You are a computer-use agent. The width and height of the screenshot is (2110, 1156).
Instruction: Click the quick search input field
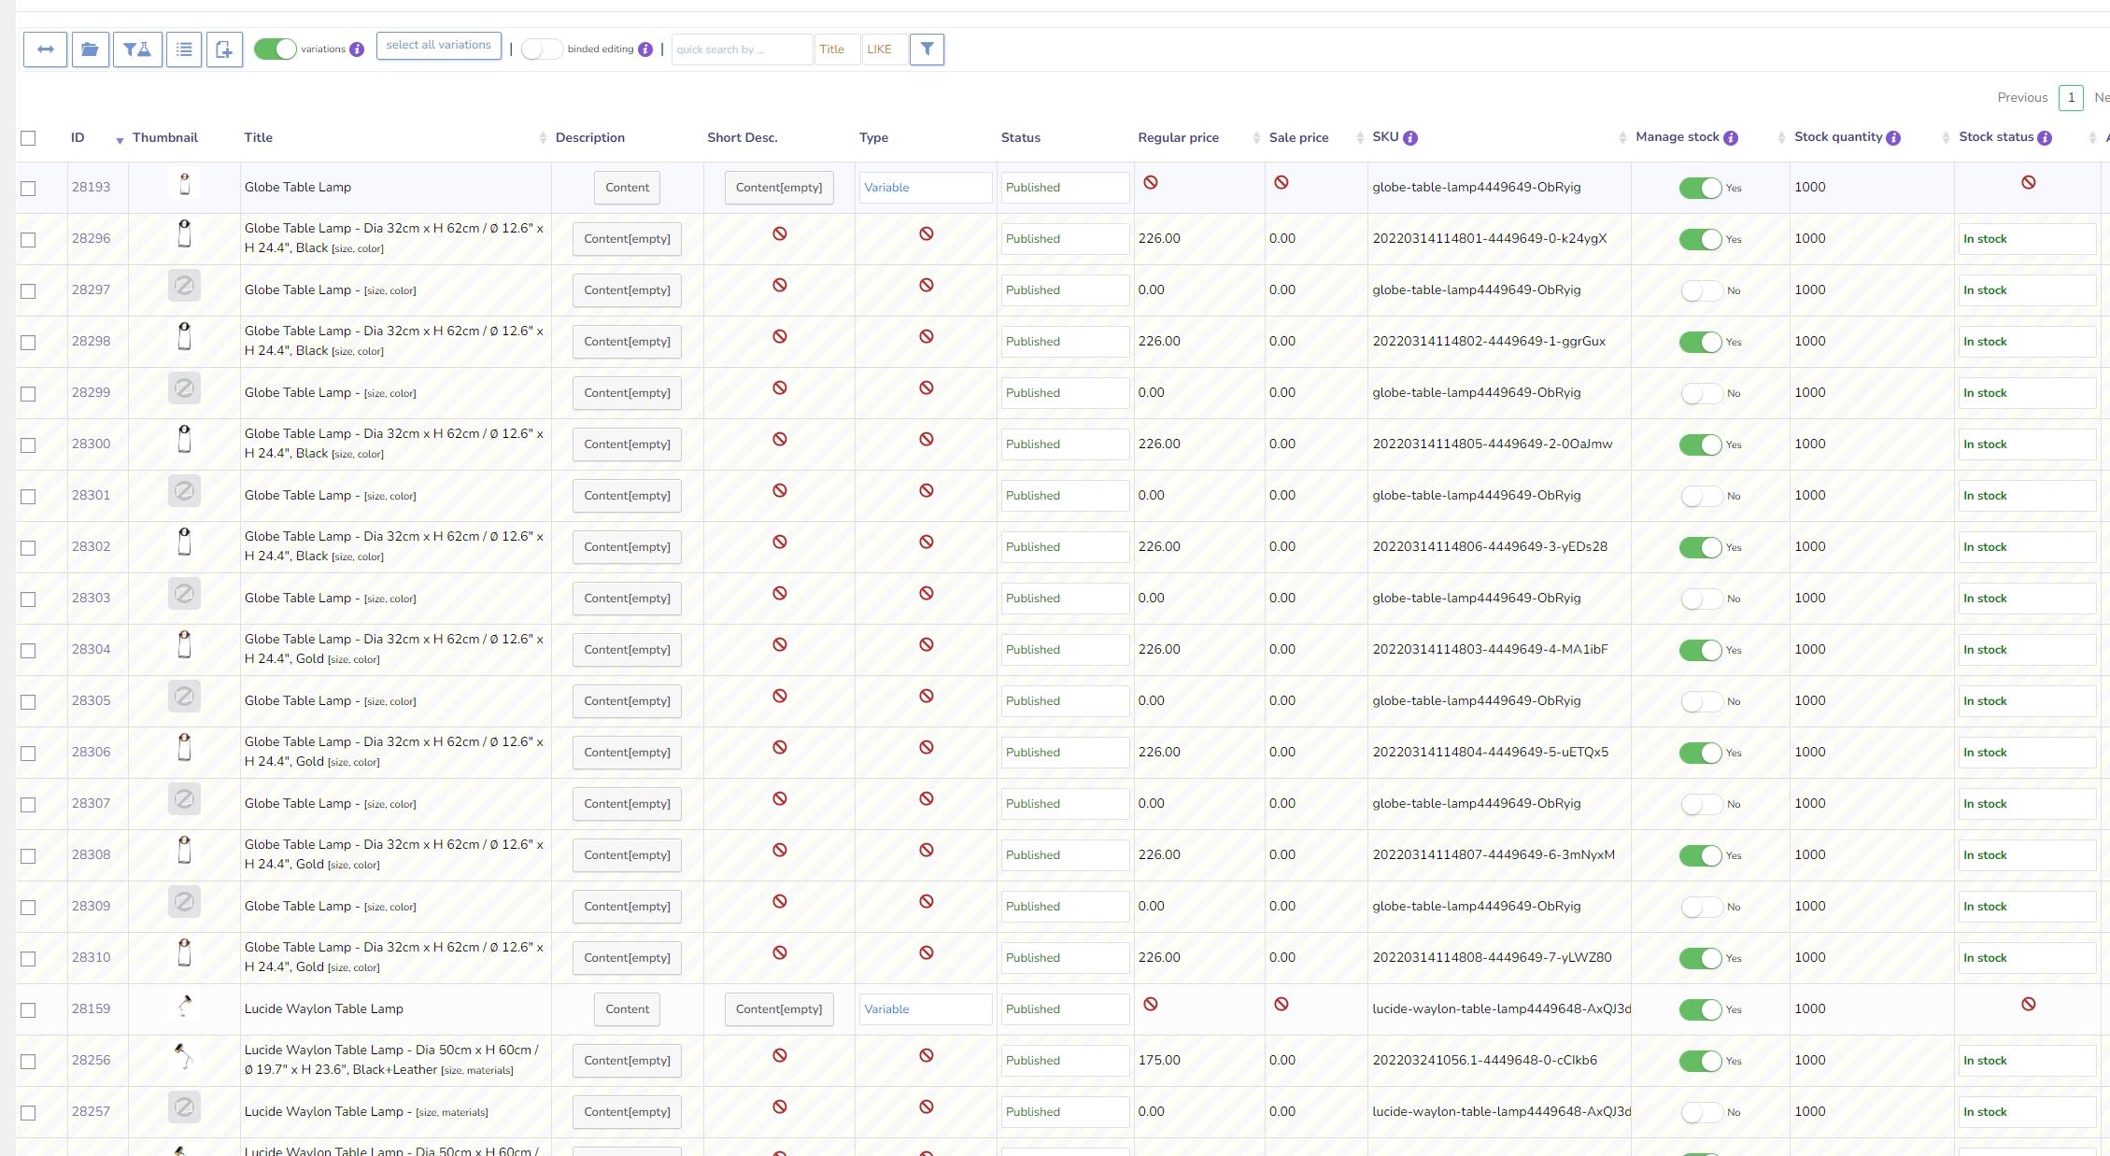tap(742, 49)
